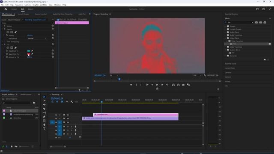Switch to the Import workspace

click(x=14, y=9)
